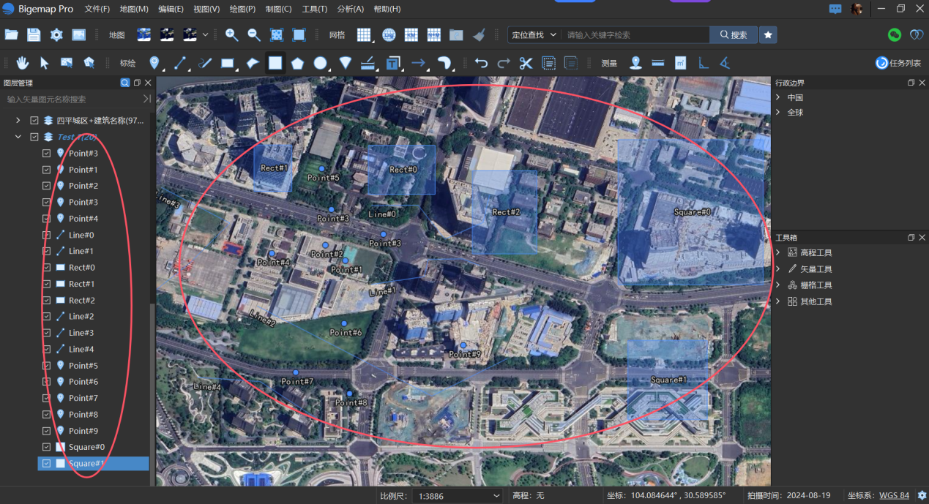Choose the text label T tool
929x504 pixels.
coord(393,63)
